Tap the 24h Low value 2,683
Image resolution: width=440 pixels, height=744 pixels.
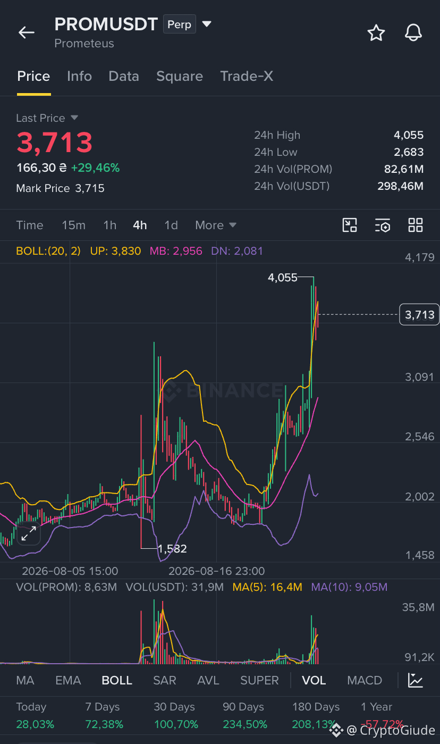tap(409, 152)
